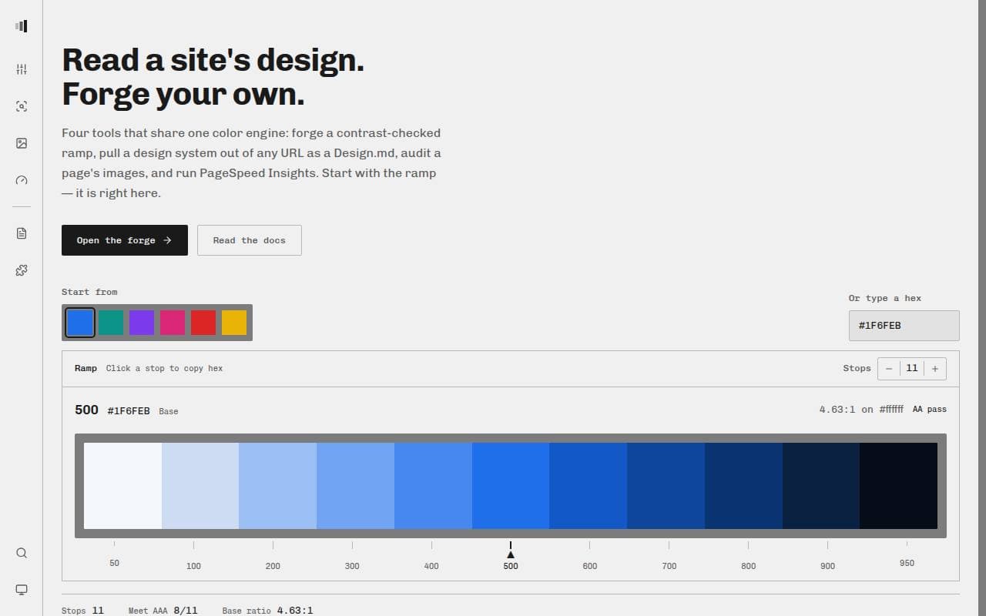Click the stops count field showing 11
986x616 pixels.
coord(912,369)
